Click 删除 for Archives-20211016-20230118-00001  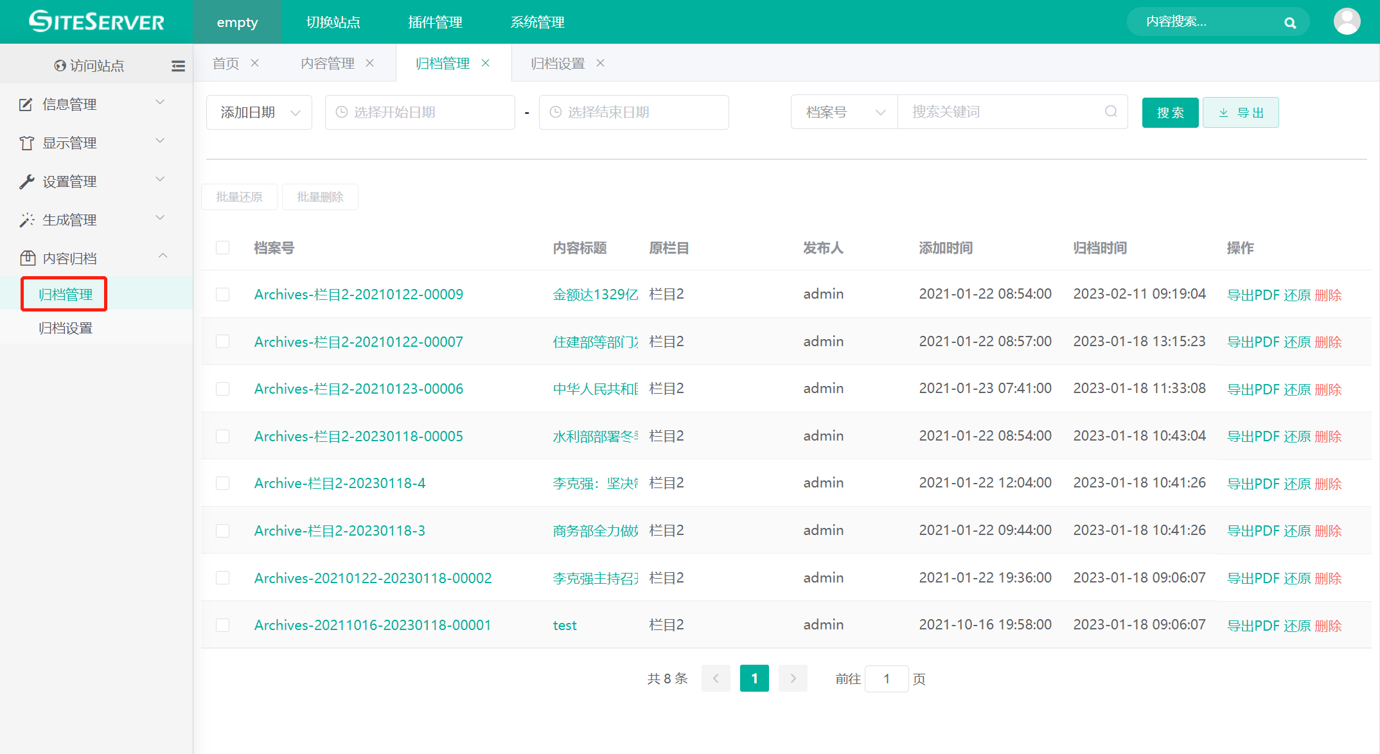[x=1328, y=626]
